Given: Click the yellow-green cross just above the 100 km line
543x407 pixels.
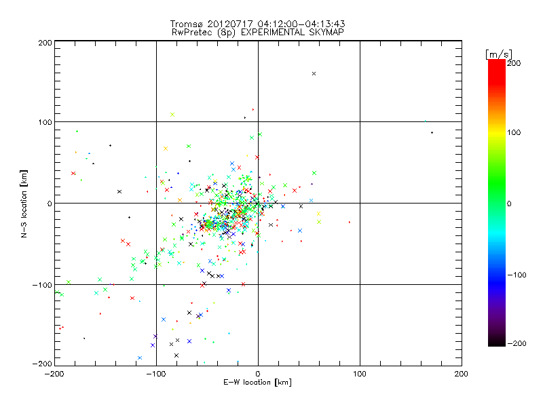Looking at the screenshot, I should pos(172,115).
